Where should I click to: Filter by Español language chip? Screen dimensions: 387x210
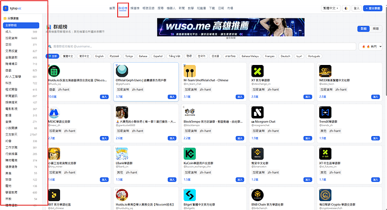click(x=158, y=56)
